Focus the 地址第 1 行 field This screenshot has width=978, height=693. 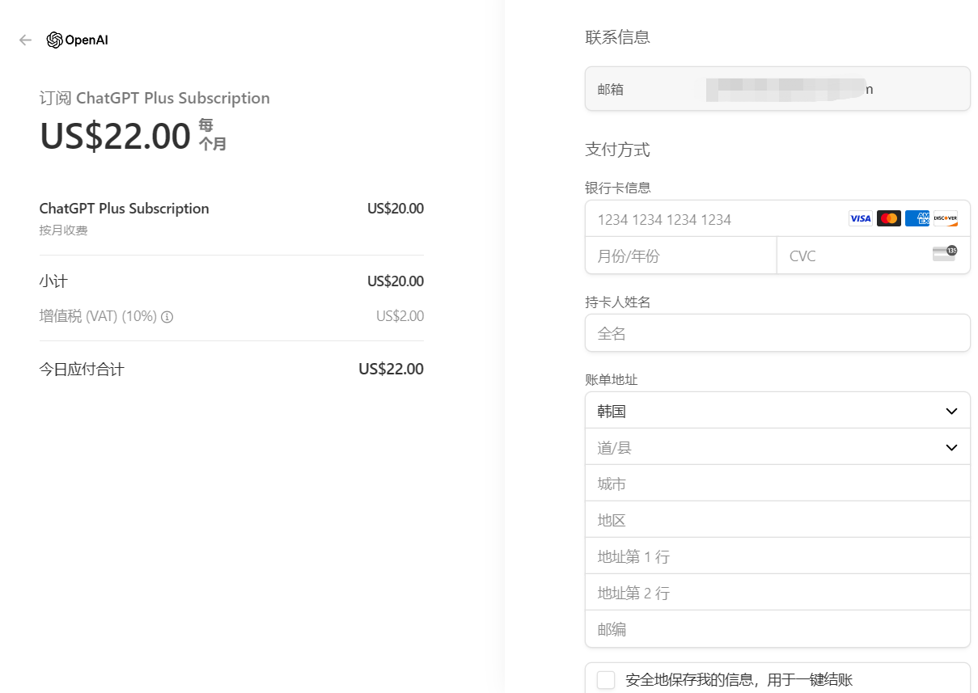pyautogui.click(x=777, y=556)
